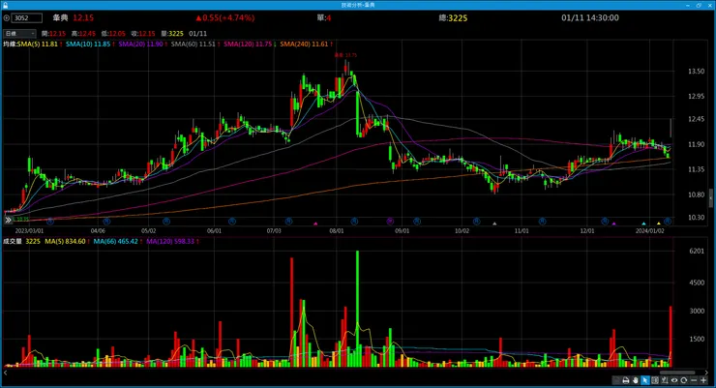Click the SMA(5) 11.81 legend
Screen dimensions: 716x388
pyautogui.click(x=38, y=45)
